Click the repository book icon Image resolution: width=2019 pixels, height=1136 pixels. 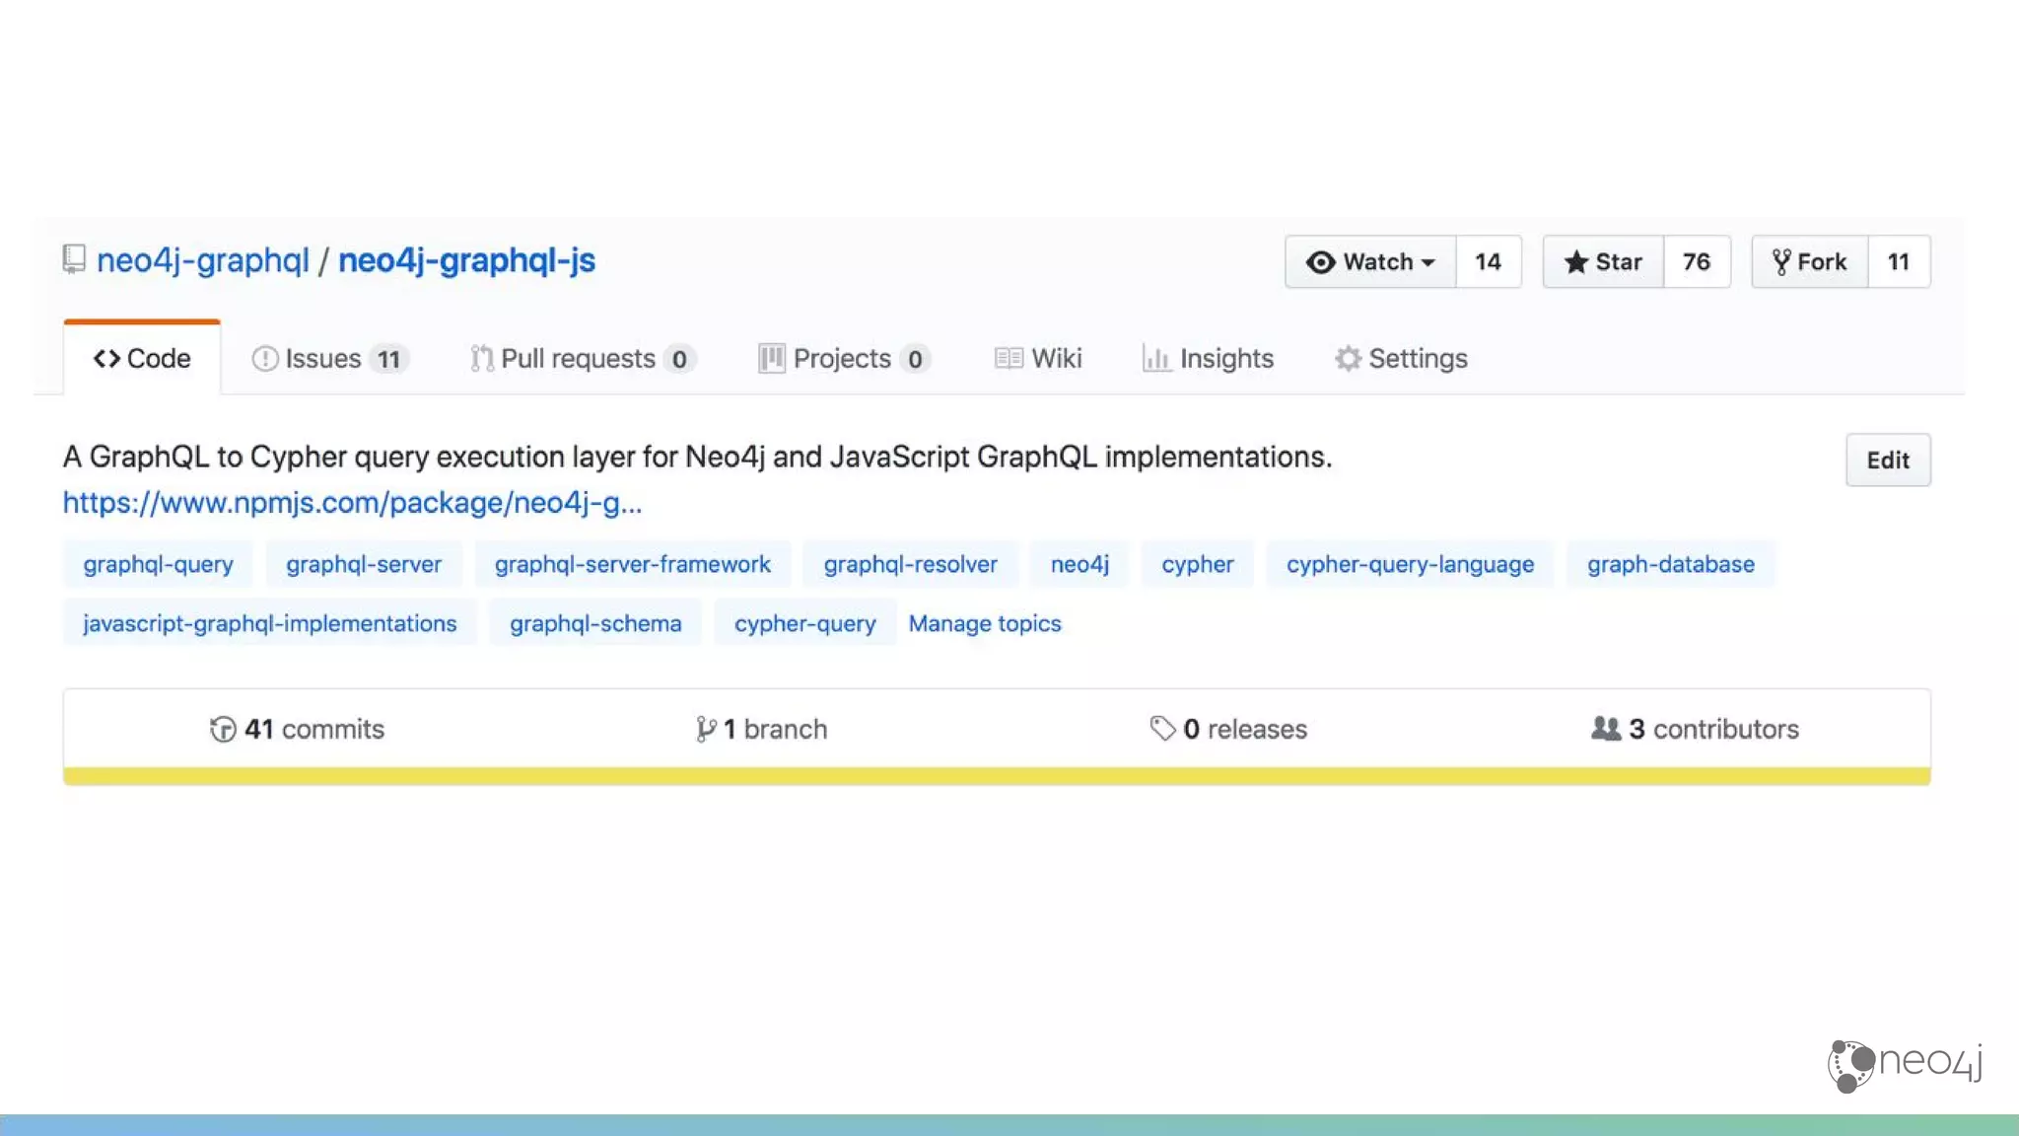click(74, 259)
